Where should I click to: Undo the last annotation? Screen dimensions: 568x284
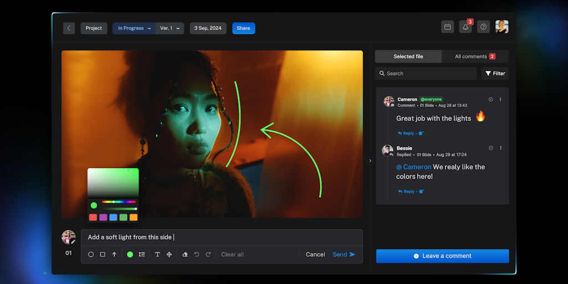click(196, 255)
